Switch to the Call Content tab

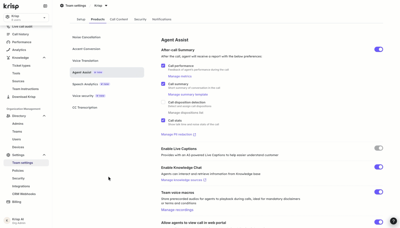pos(119,19)
